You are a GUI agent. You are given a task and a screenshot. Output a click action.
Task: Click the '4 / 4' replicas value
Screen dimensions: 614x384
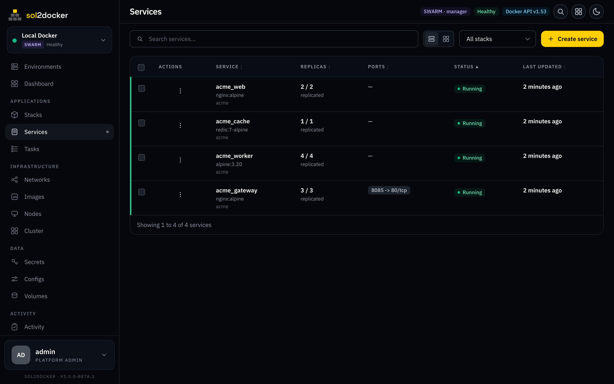click(x=307, y=156)
